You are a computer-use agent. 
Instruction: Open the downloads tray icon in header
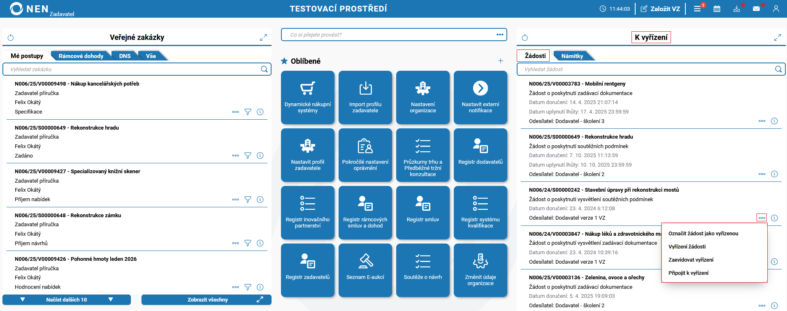pos(737,9)
